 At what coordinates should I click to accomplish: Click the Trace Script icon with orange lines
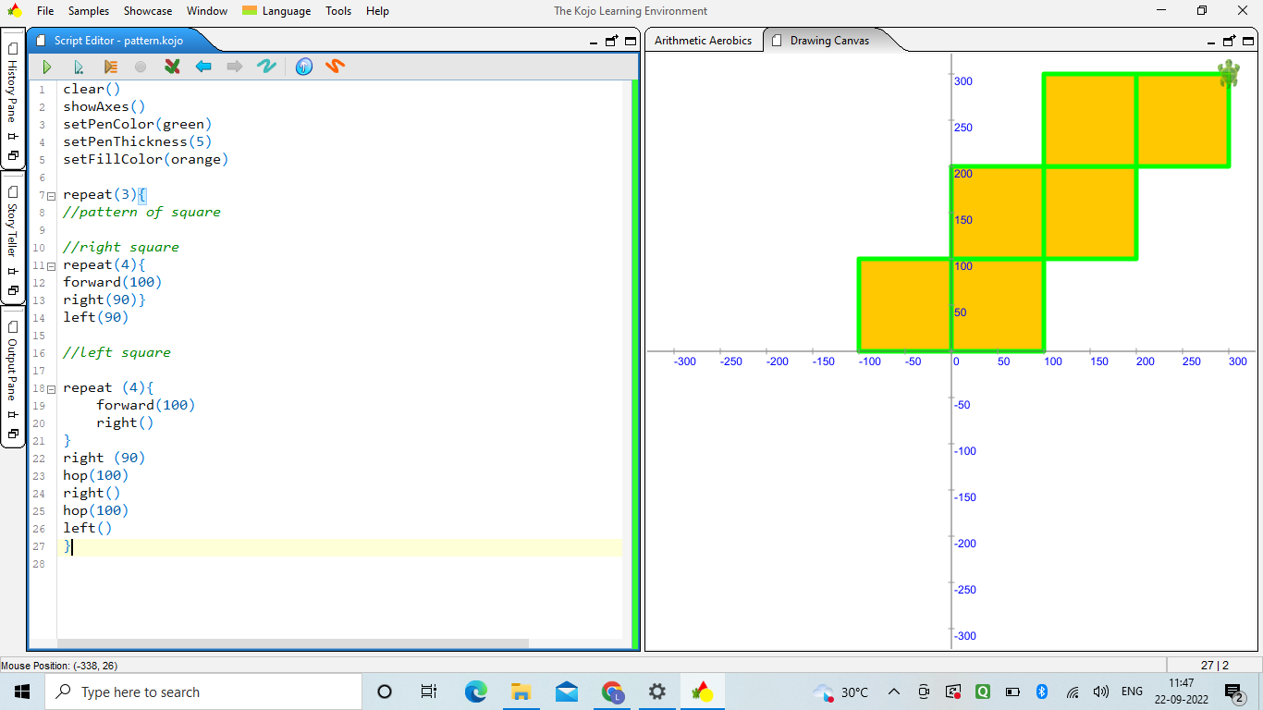[111, 67]
